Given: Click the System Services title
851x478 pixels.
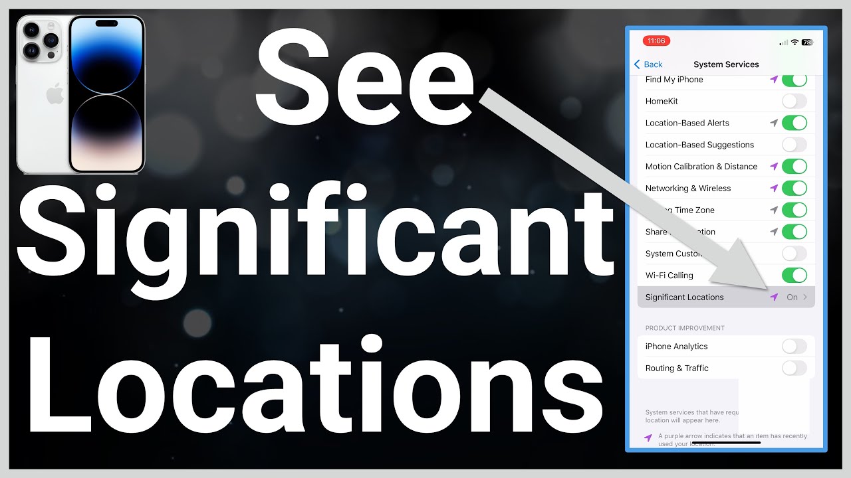Looking at the screenshot, I should pos(726,64).
